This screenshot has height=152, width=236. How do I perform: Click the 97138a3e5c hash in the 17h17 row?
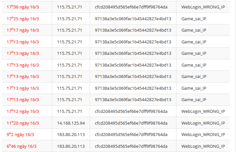point(133,30)
